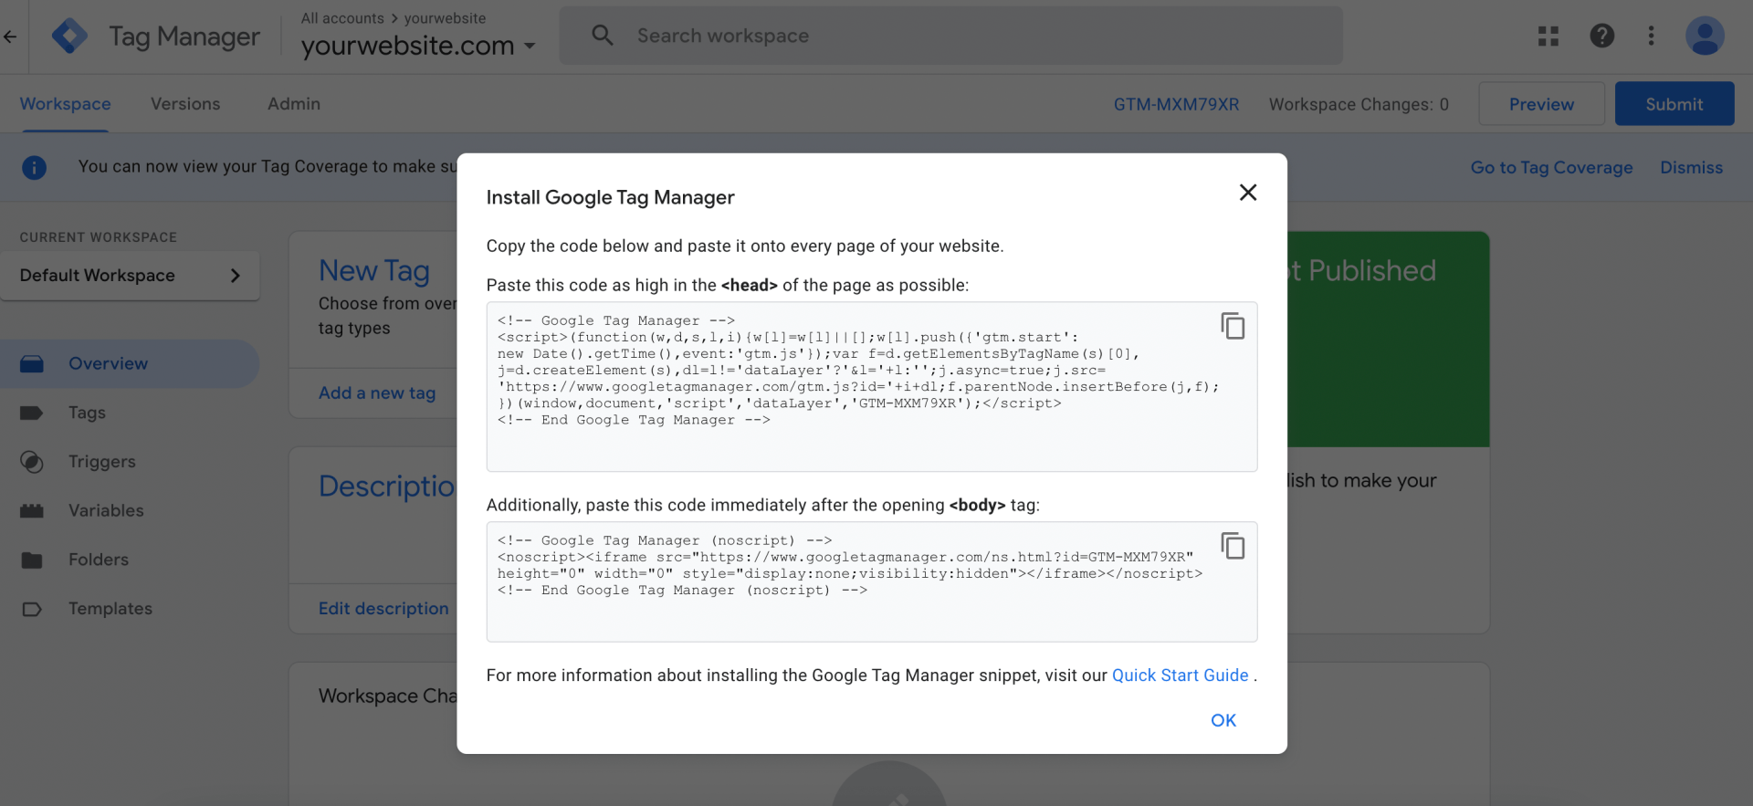Click Add a new tag link
The width and height of the screenshot is (1753, 806).
[x=377, y=393]
